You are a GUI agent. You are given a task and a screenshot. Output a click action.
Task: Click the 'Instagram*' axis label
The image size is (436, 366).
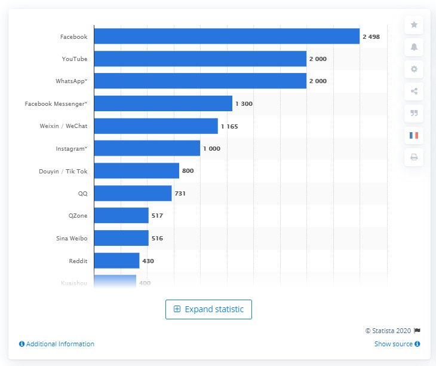pos(72,149)
